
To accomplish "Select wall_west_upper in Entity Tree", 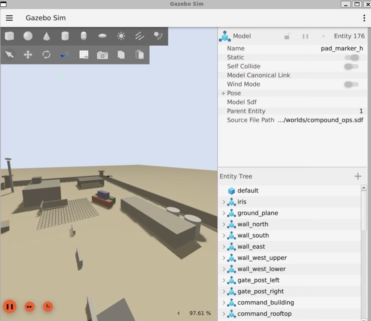I will click(290, 258).
